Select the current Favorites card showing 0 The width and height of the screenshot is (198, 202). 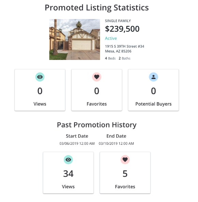coord(97,90)
